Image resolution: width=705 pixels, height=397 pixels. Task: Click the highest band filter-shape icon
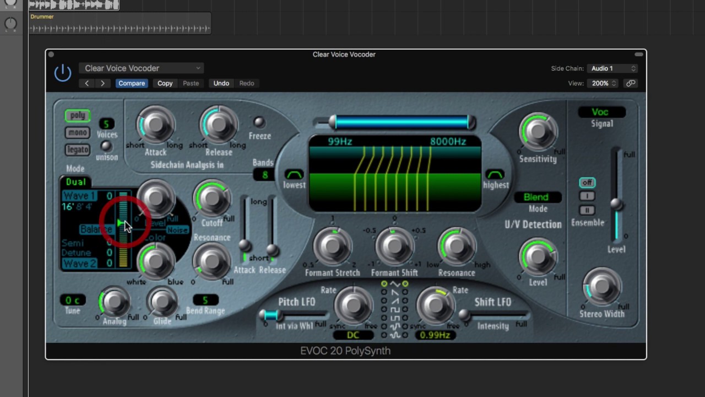495,174
